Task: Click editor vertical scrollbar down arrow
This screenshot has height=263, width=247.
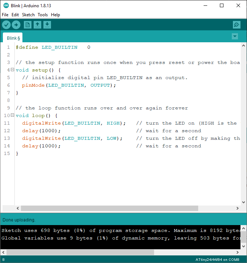Action: [x=243, y=202]
